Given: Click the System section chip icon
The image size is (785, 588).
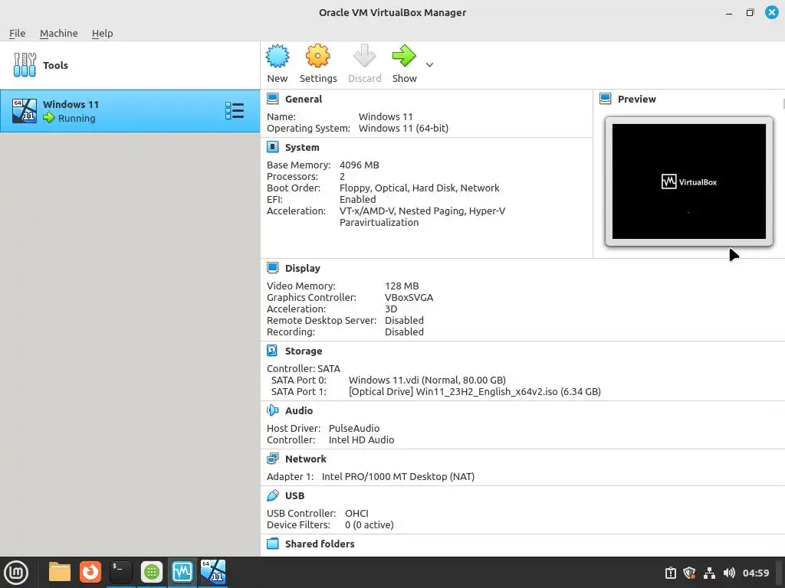Looking at the screenshot, I should (x=273, y=148).
